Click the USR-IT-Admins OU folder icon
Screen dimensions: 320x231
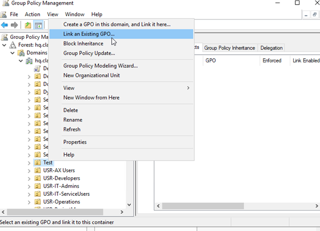(x=37, y=186)
